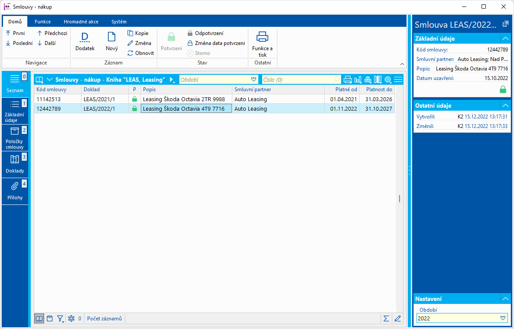Click the pencil edit icon at bottom right
The height and width of the screenshot is (329, 514).
tap(397, 319)
